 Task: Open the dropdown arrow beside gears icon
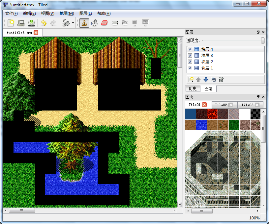[x=73, y=23]
